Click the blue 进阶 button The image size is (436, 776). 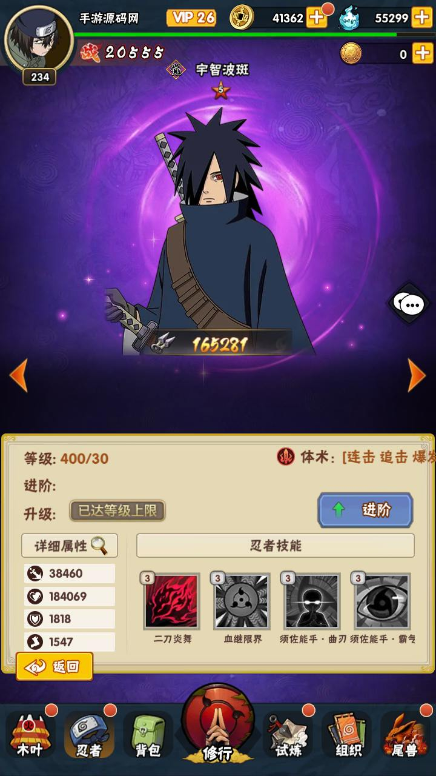[365, 510]
